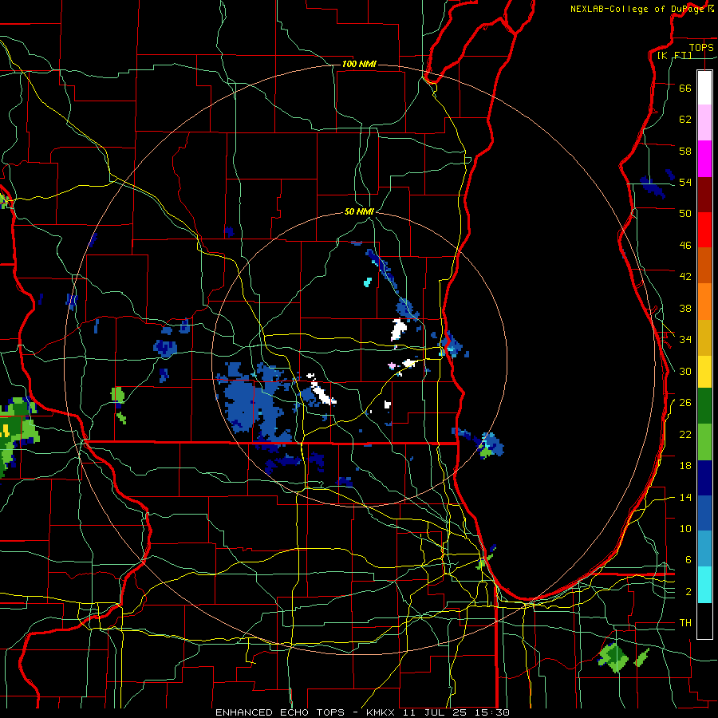Image resolution: width=718 pixels, height=718 pixels.
Task: Click the white swatch in the TOPS legend
Action: [x=704, y=88]
